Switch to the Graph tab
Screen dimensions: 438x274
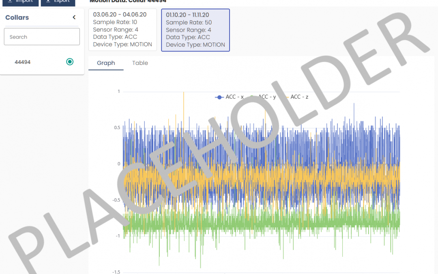coord(106,63)
